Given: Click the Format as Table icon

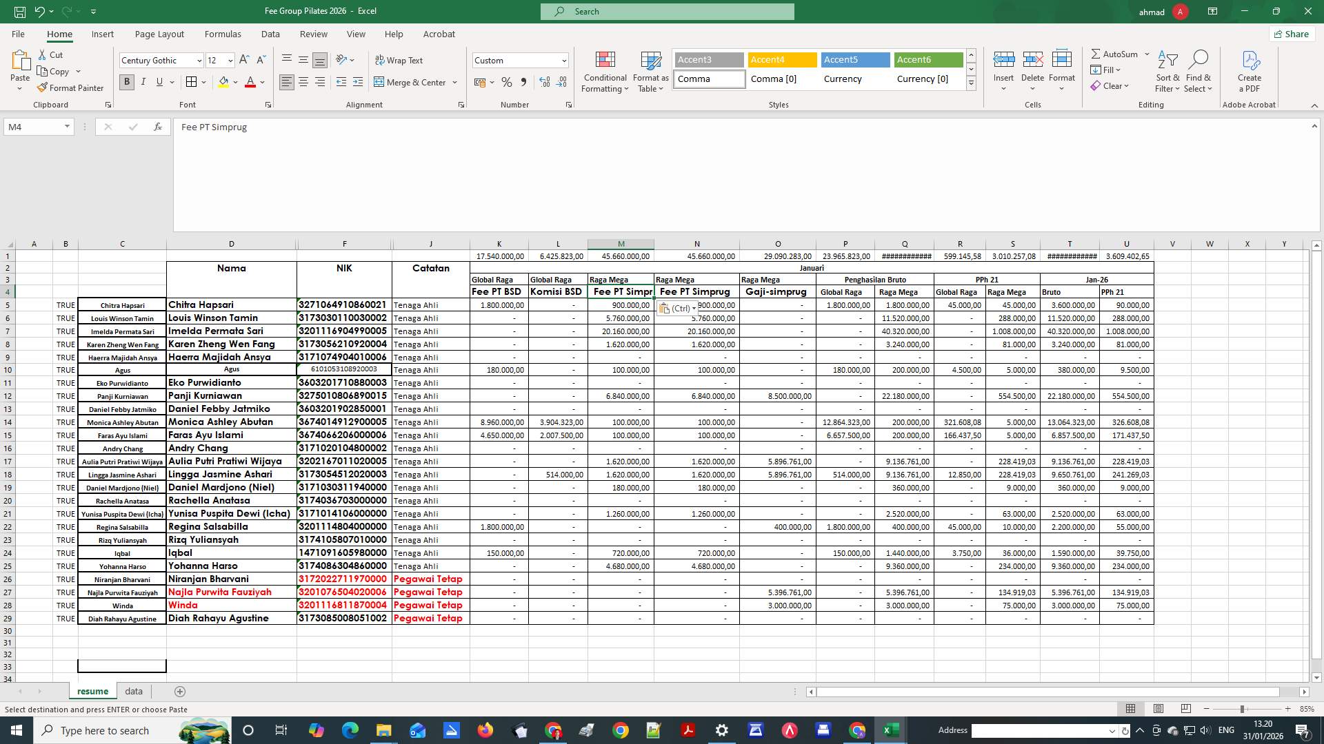Looking at the screenshot, I should 649,72.
